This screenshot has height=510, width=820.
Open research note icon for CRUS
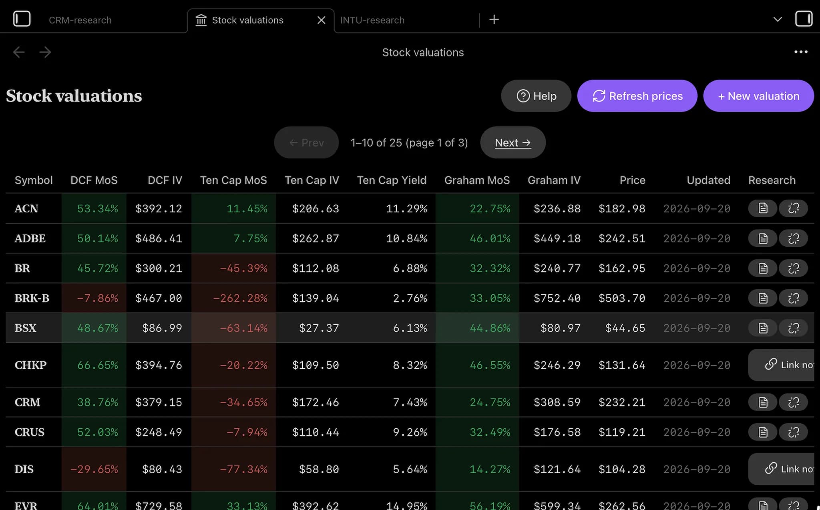pyautogui.click(x=763, y=432)
